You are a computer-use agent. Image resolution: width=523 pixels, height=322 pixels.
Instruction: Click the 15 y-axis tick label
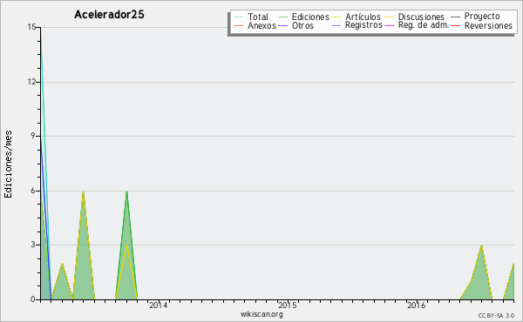click(x=31, y=27)
